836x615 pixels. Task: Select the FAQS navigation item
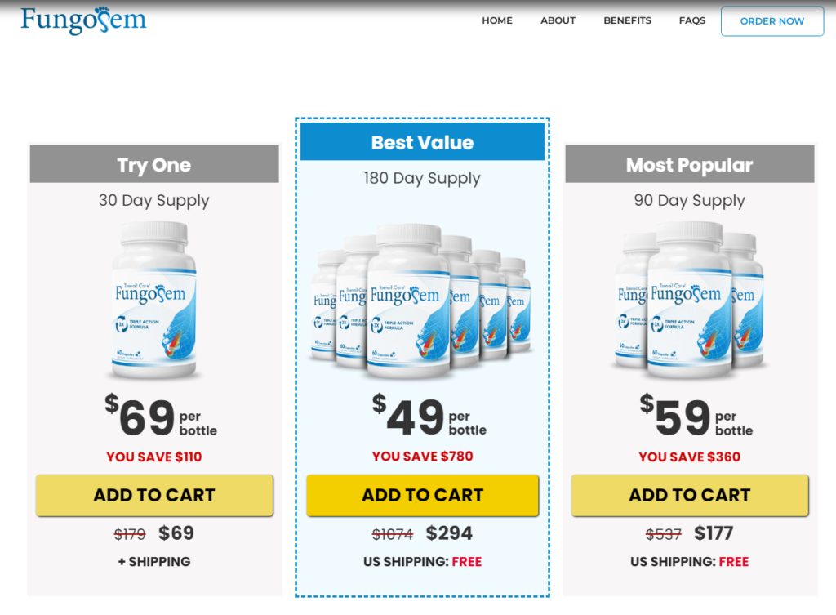click(692, 20)
